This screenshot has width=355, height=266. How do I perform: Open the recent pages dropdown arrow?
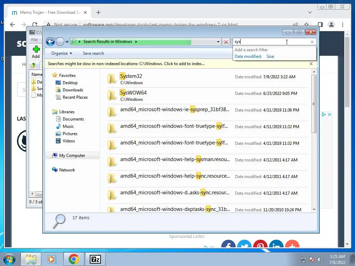tap(67, 42)
